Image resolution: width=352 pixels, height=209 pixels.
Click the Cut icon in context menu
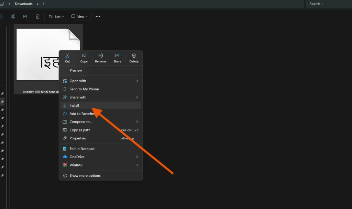tap(67, 58)
